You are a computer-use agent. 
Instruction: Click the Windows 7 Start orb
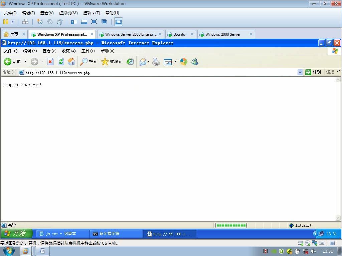[9, 251]
